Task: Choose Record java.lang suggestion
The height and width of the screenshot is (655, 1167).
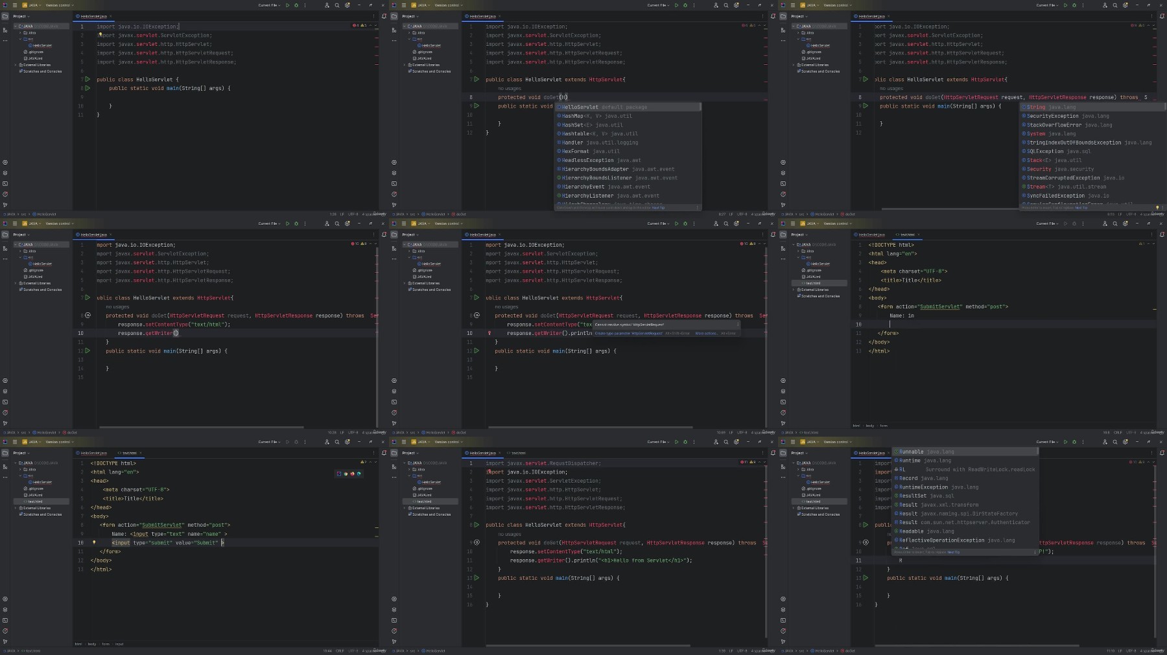Action: 965,478
